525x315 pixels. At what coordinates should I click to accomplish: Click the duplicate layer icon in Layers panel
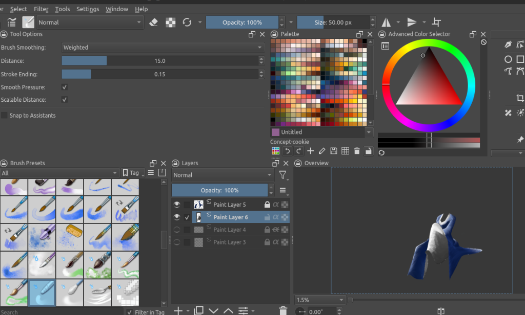pos(199,310)
